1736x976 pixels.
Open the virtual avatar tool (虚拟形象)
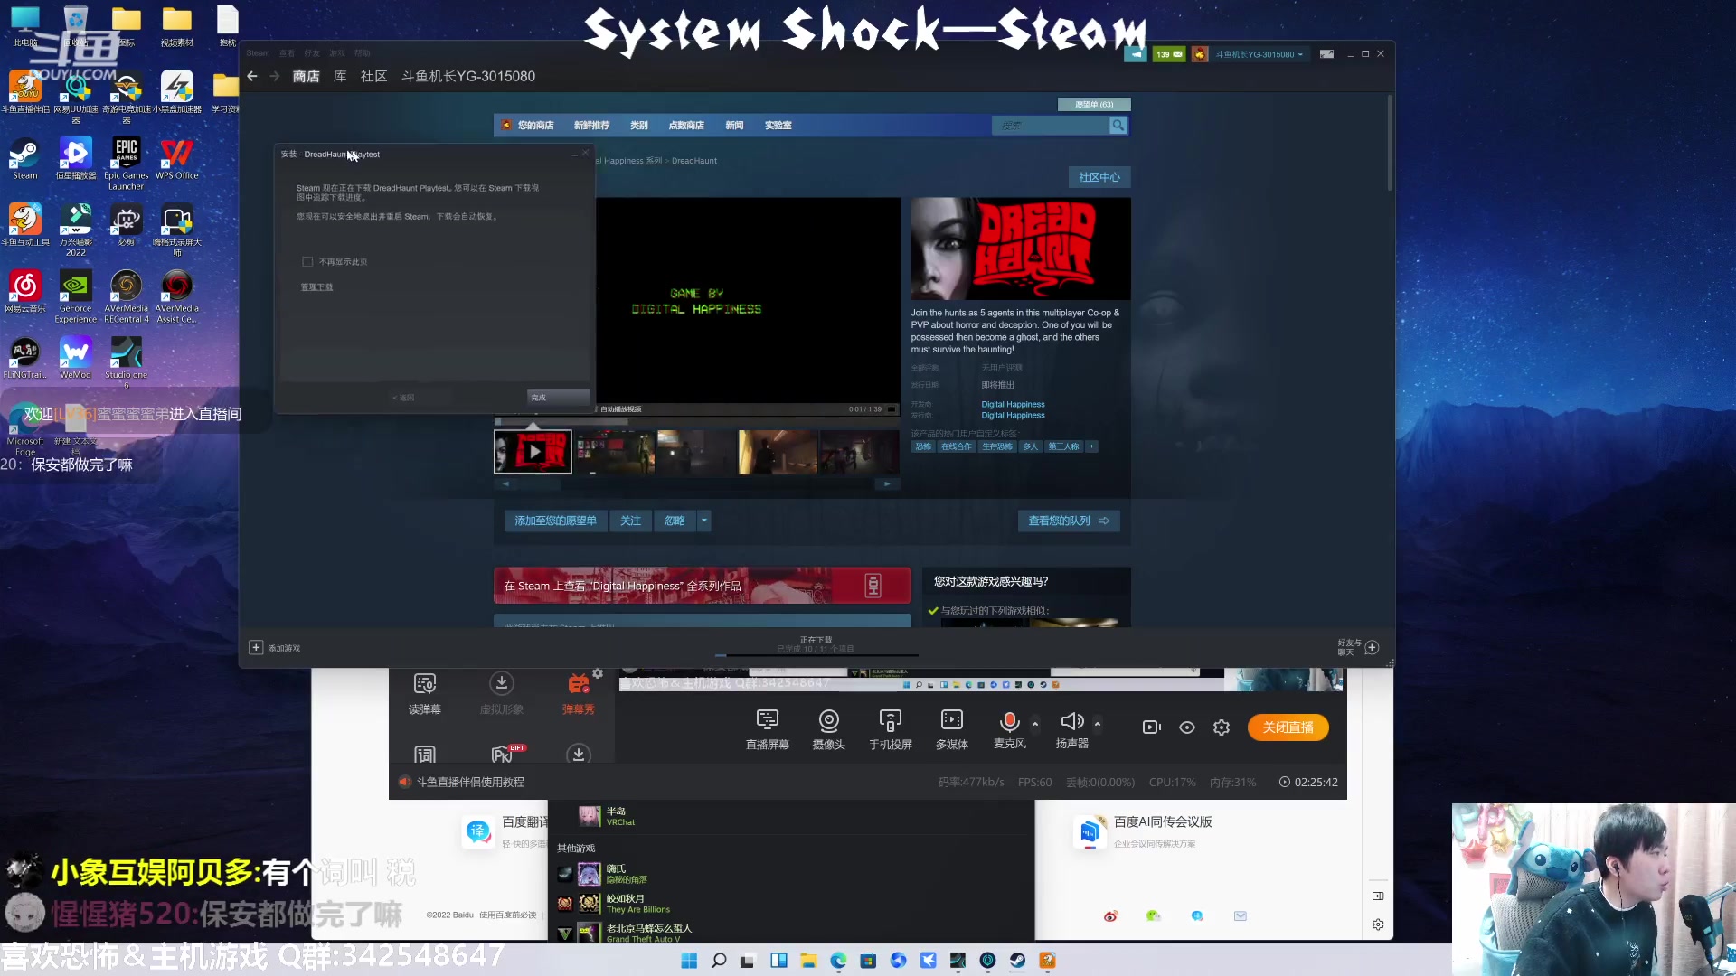(x=502, y=694)
